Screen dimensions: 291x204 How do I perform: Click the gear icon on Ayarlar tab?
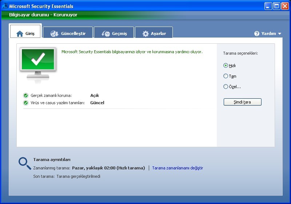click(x=145, y=34)
